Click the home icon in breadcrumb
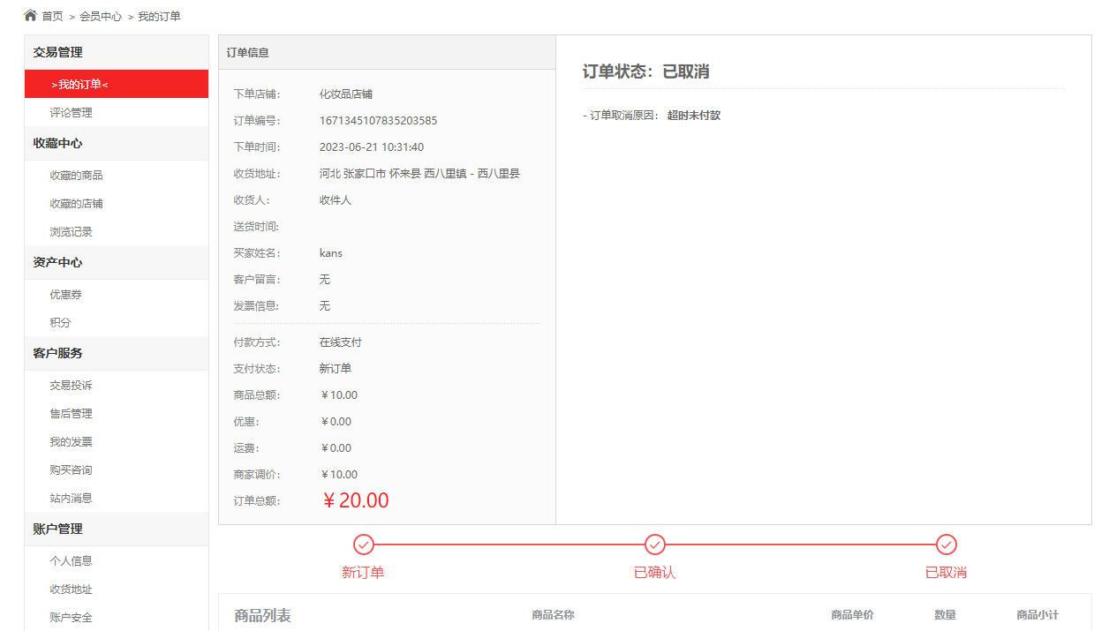This screenshot has width=1109, height=631. (30, 15)
